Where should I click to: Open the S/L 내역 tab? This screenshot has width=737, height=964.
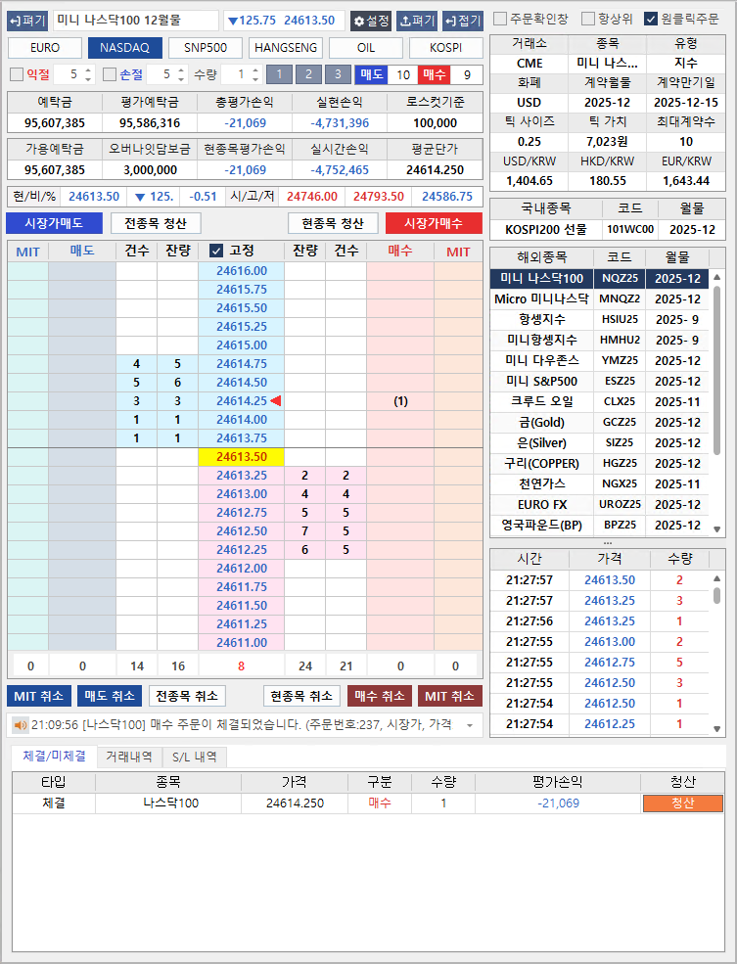195,757
